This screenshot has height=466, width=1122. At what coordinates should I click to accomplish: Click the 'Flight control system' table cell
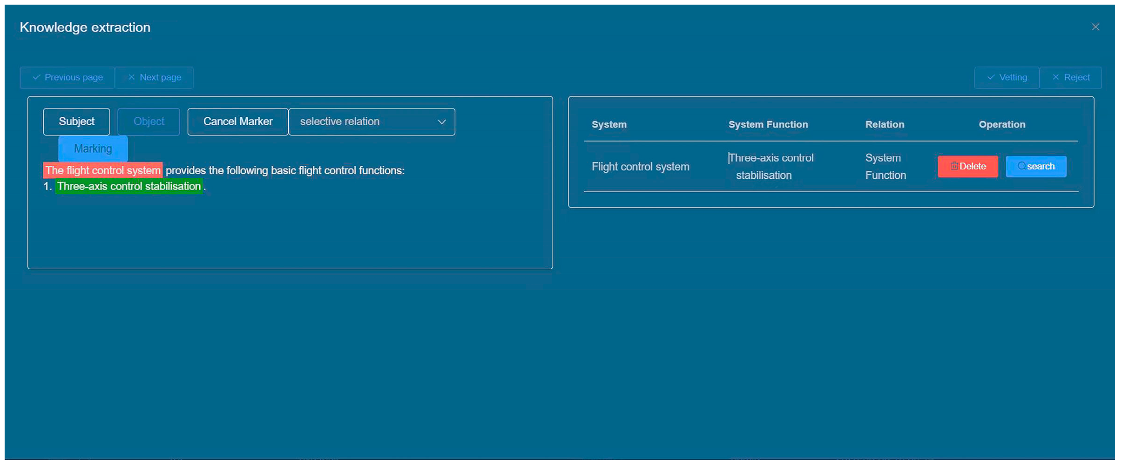640,167
